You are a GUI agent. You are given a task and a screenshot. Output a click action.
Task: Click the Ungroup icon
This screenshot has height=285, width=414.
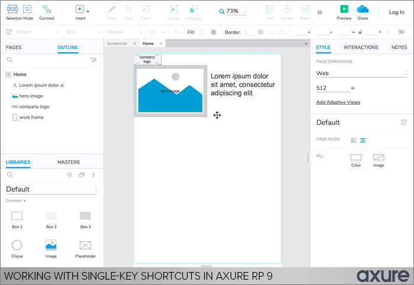pyautogui.click(x=193, y=9)
